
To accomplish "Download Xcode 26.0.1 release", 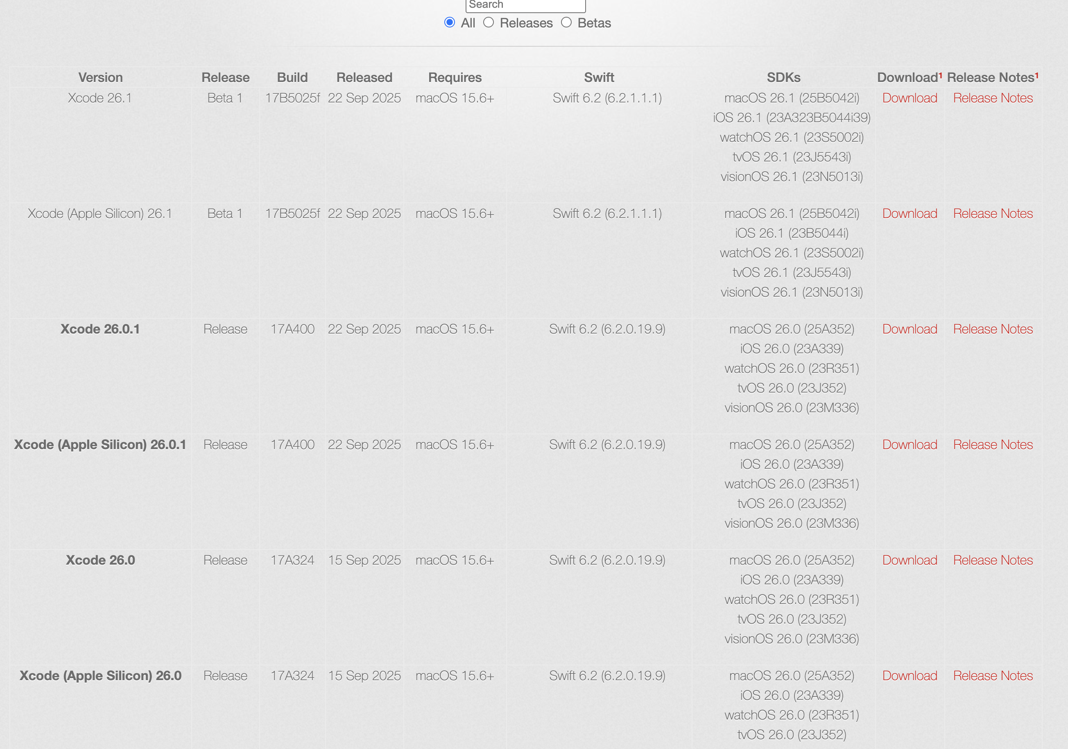I will tap(910, 329).
